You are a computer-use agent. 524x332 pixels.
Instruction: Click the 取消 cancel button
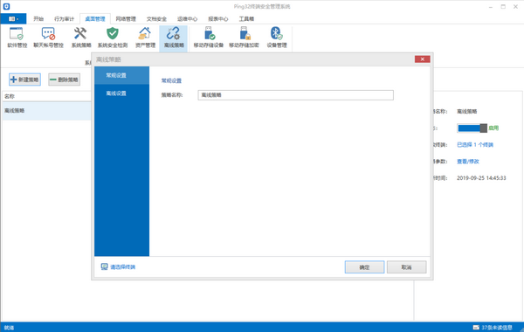point(406,267)
